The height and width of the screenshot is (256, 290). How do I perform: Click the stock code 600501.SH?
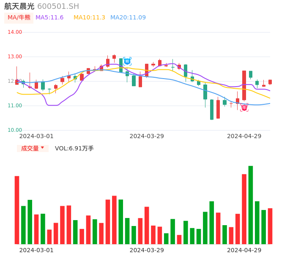click(x=58, y=6)
